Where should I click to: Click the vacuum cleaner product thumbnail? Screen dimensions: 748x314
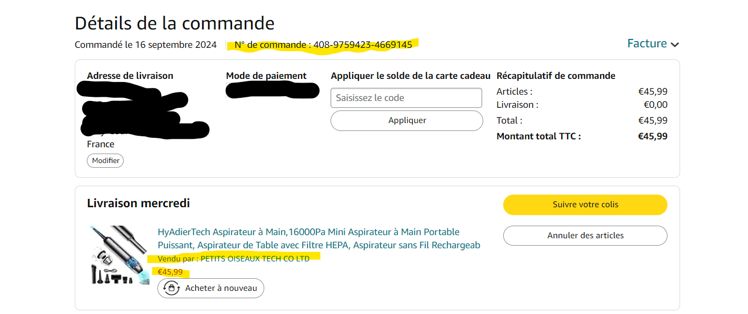coord(119,255)
